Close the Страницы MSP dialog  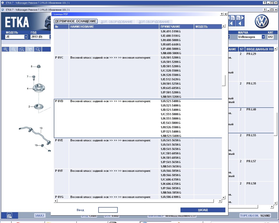click(x=226, y=14)
